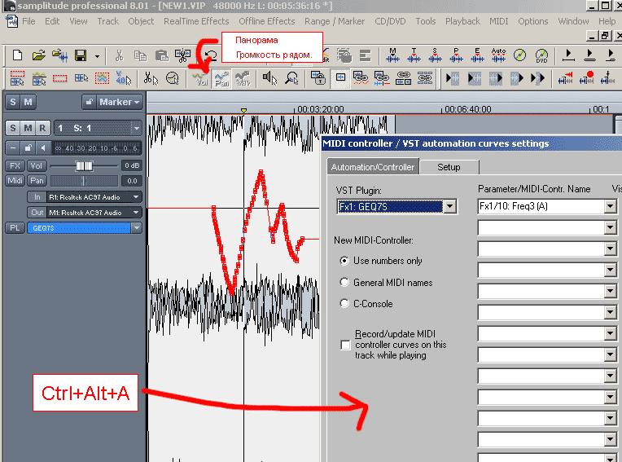Open the Marker dropdown button
The image size is (622, 462).
pos(119,102)
